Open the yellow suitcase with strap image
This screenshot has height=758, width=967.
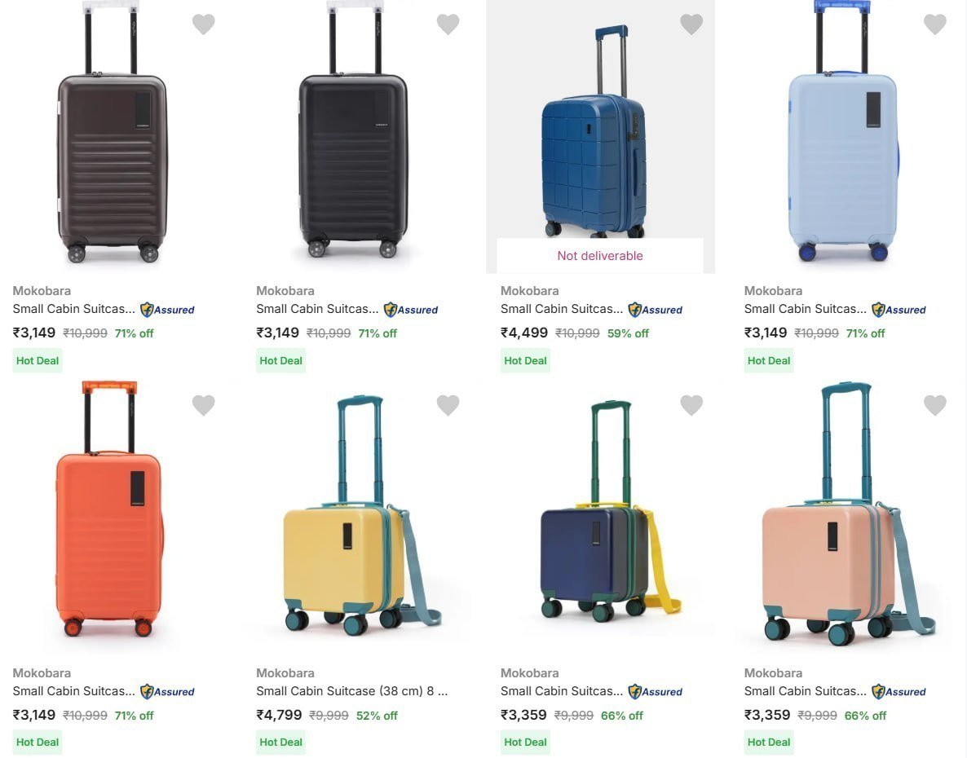pyautogui.click(x=352, y=538)
